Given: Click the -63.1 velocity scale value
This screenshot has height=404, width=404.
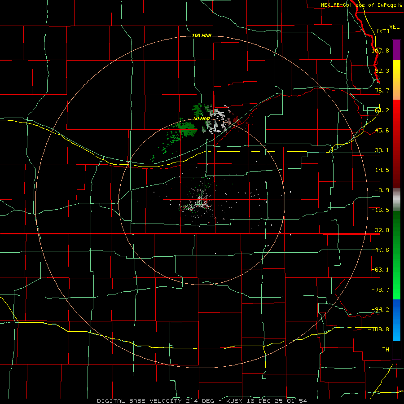Looking at the screenshot, I should tap(380, 270).
